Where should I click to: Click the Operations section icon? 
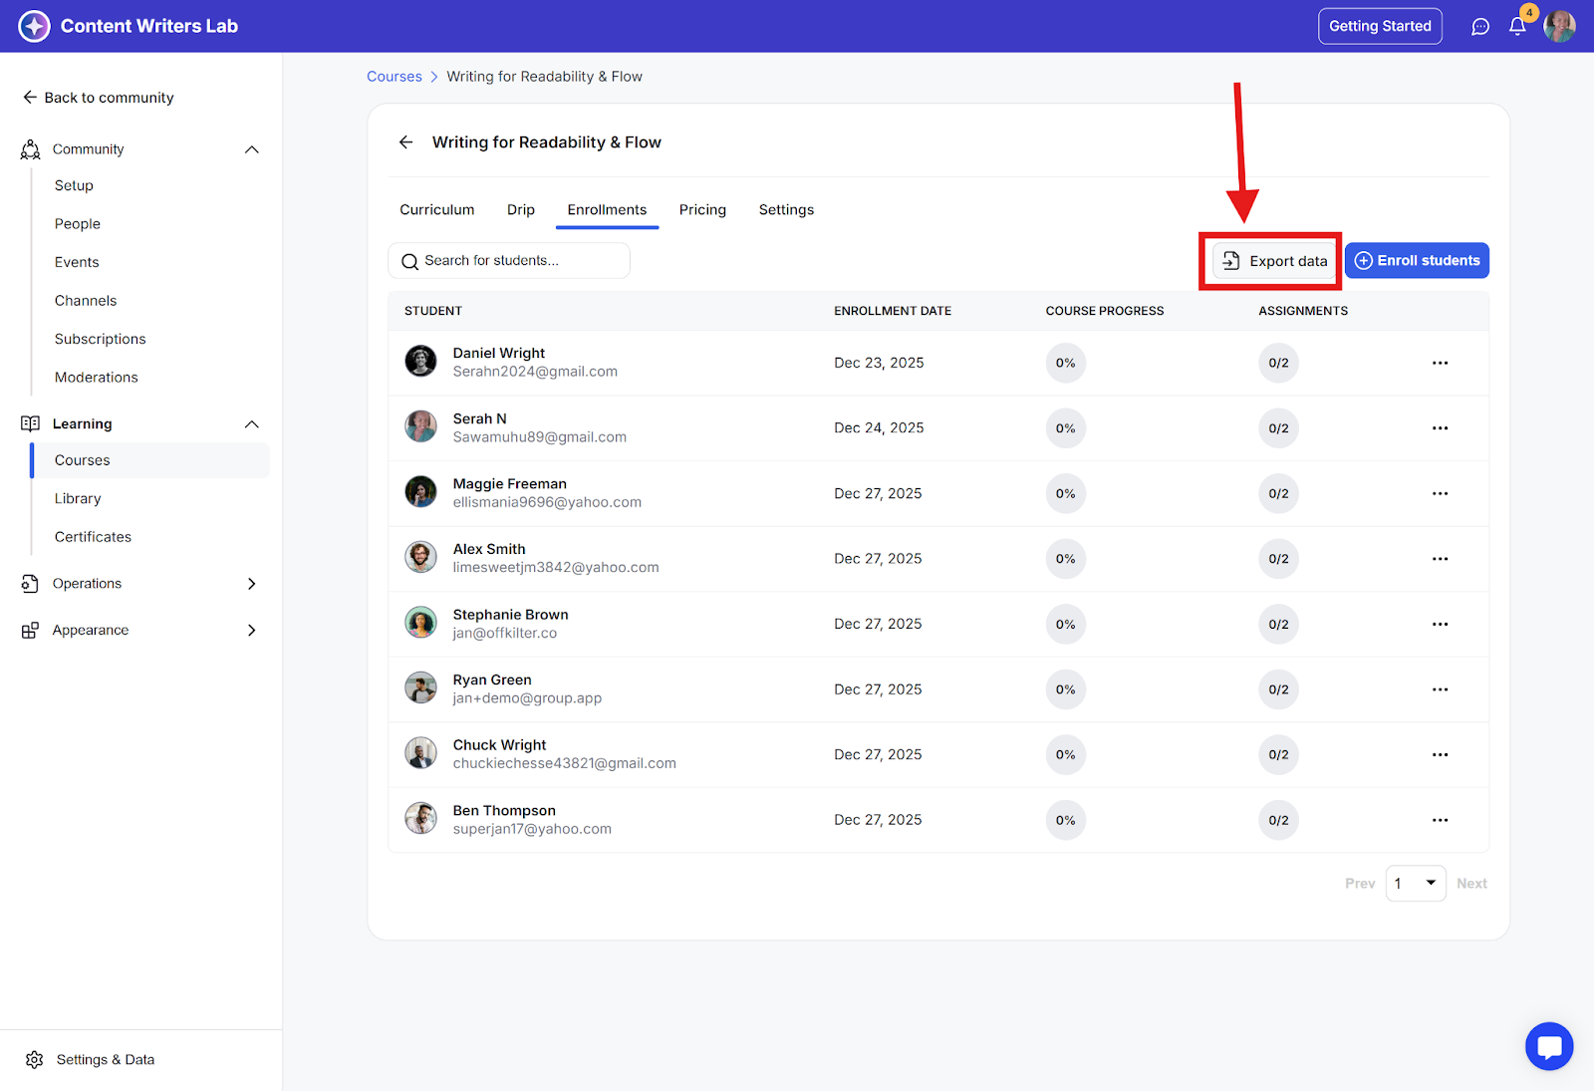pyautogui.click(x=31, y=584)
